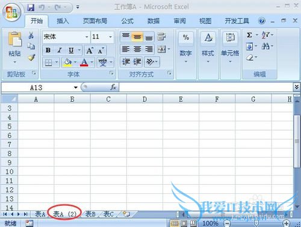301x227 pixels.
Task: Show phonetic guide 文 options
Action: click(102, 63)
